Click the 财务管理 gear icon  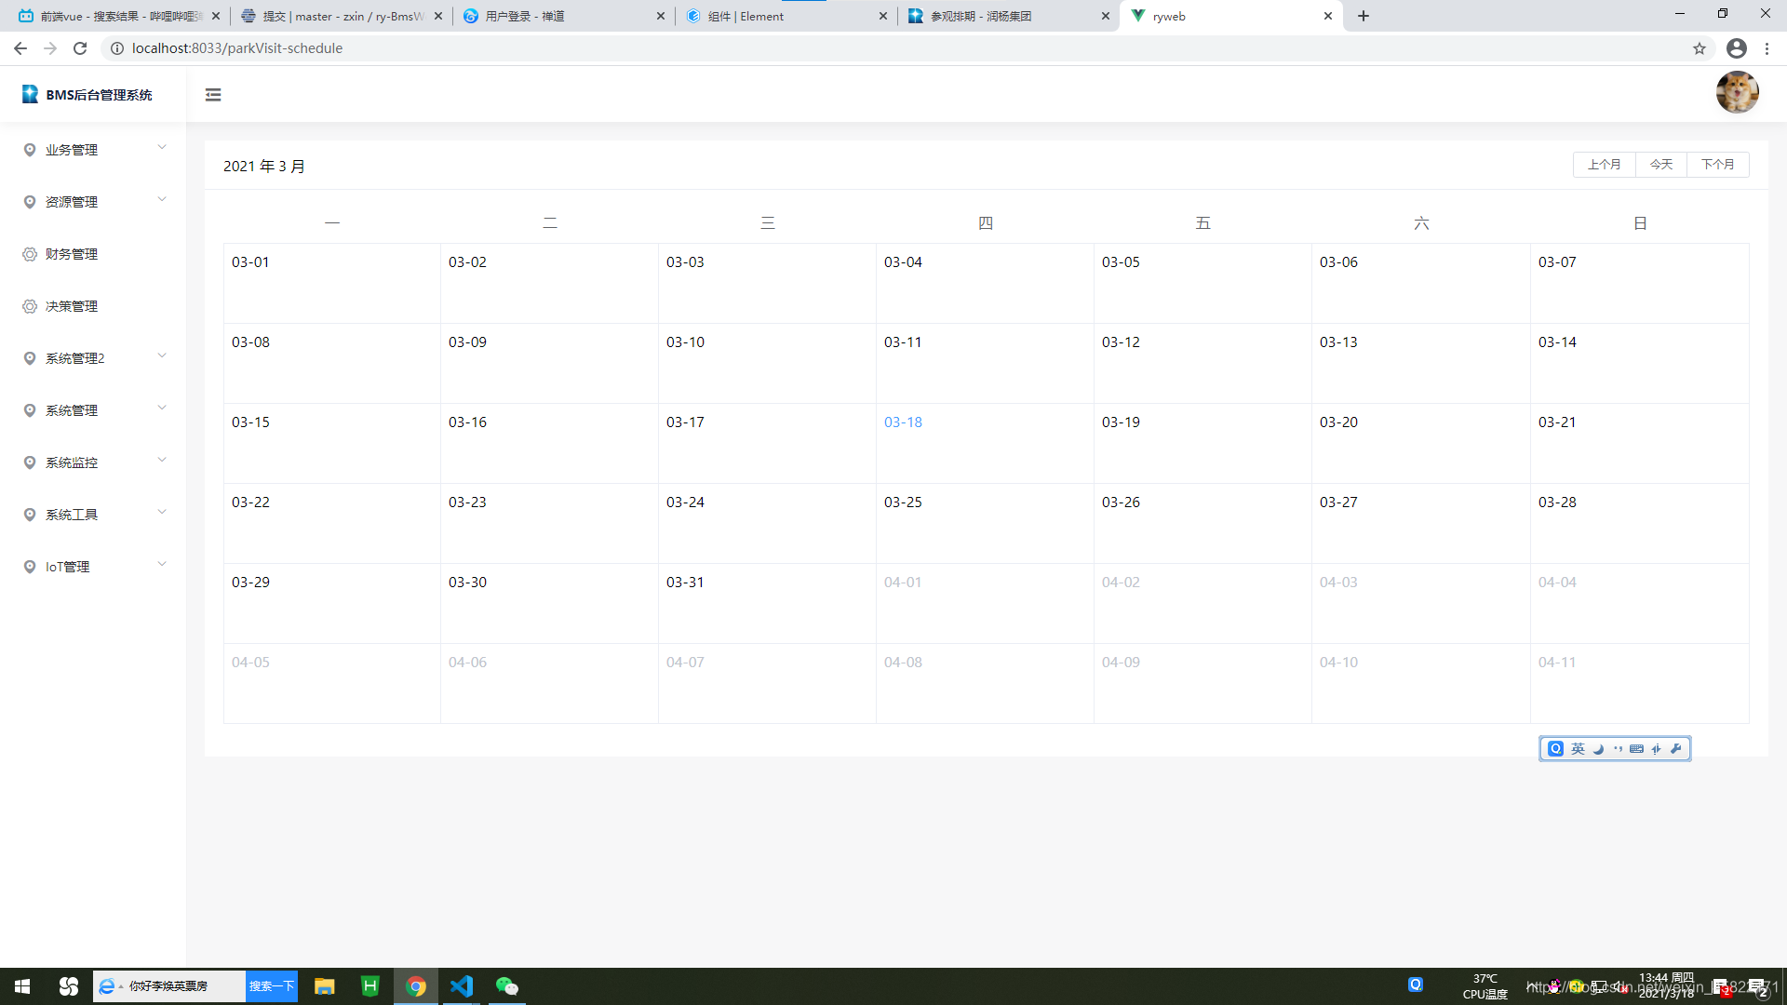[30, 254]
